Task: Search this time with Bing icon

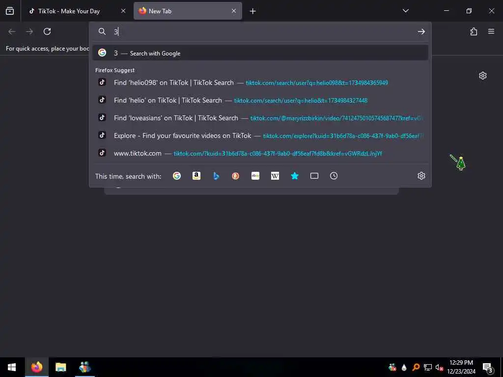Action: pos(216,176)
